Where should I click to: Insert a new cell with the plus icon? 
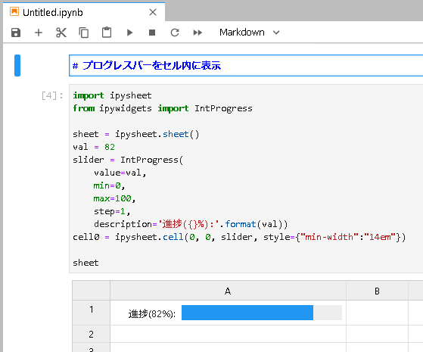click(39, 33)
